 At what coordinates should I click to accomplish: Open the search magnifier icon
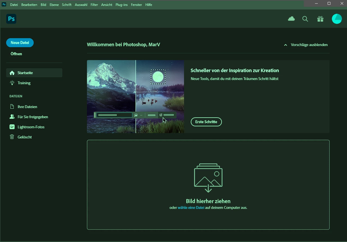[x=305, y=19]
